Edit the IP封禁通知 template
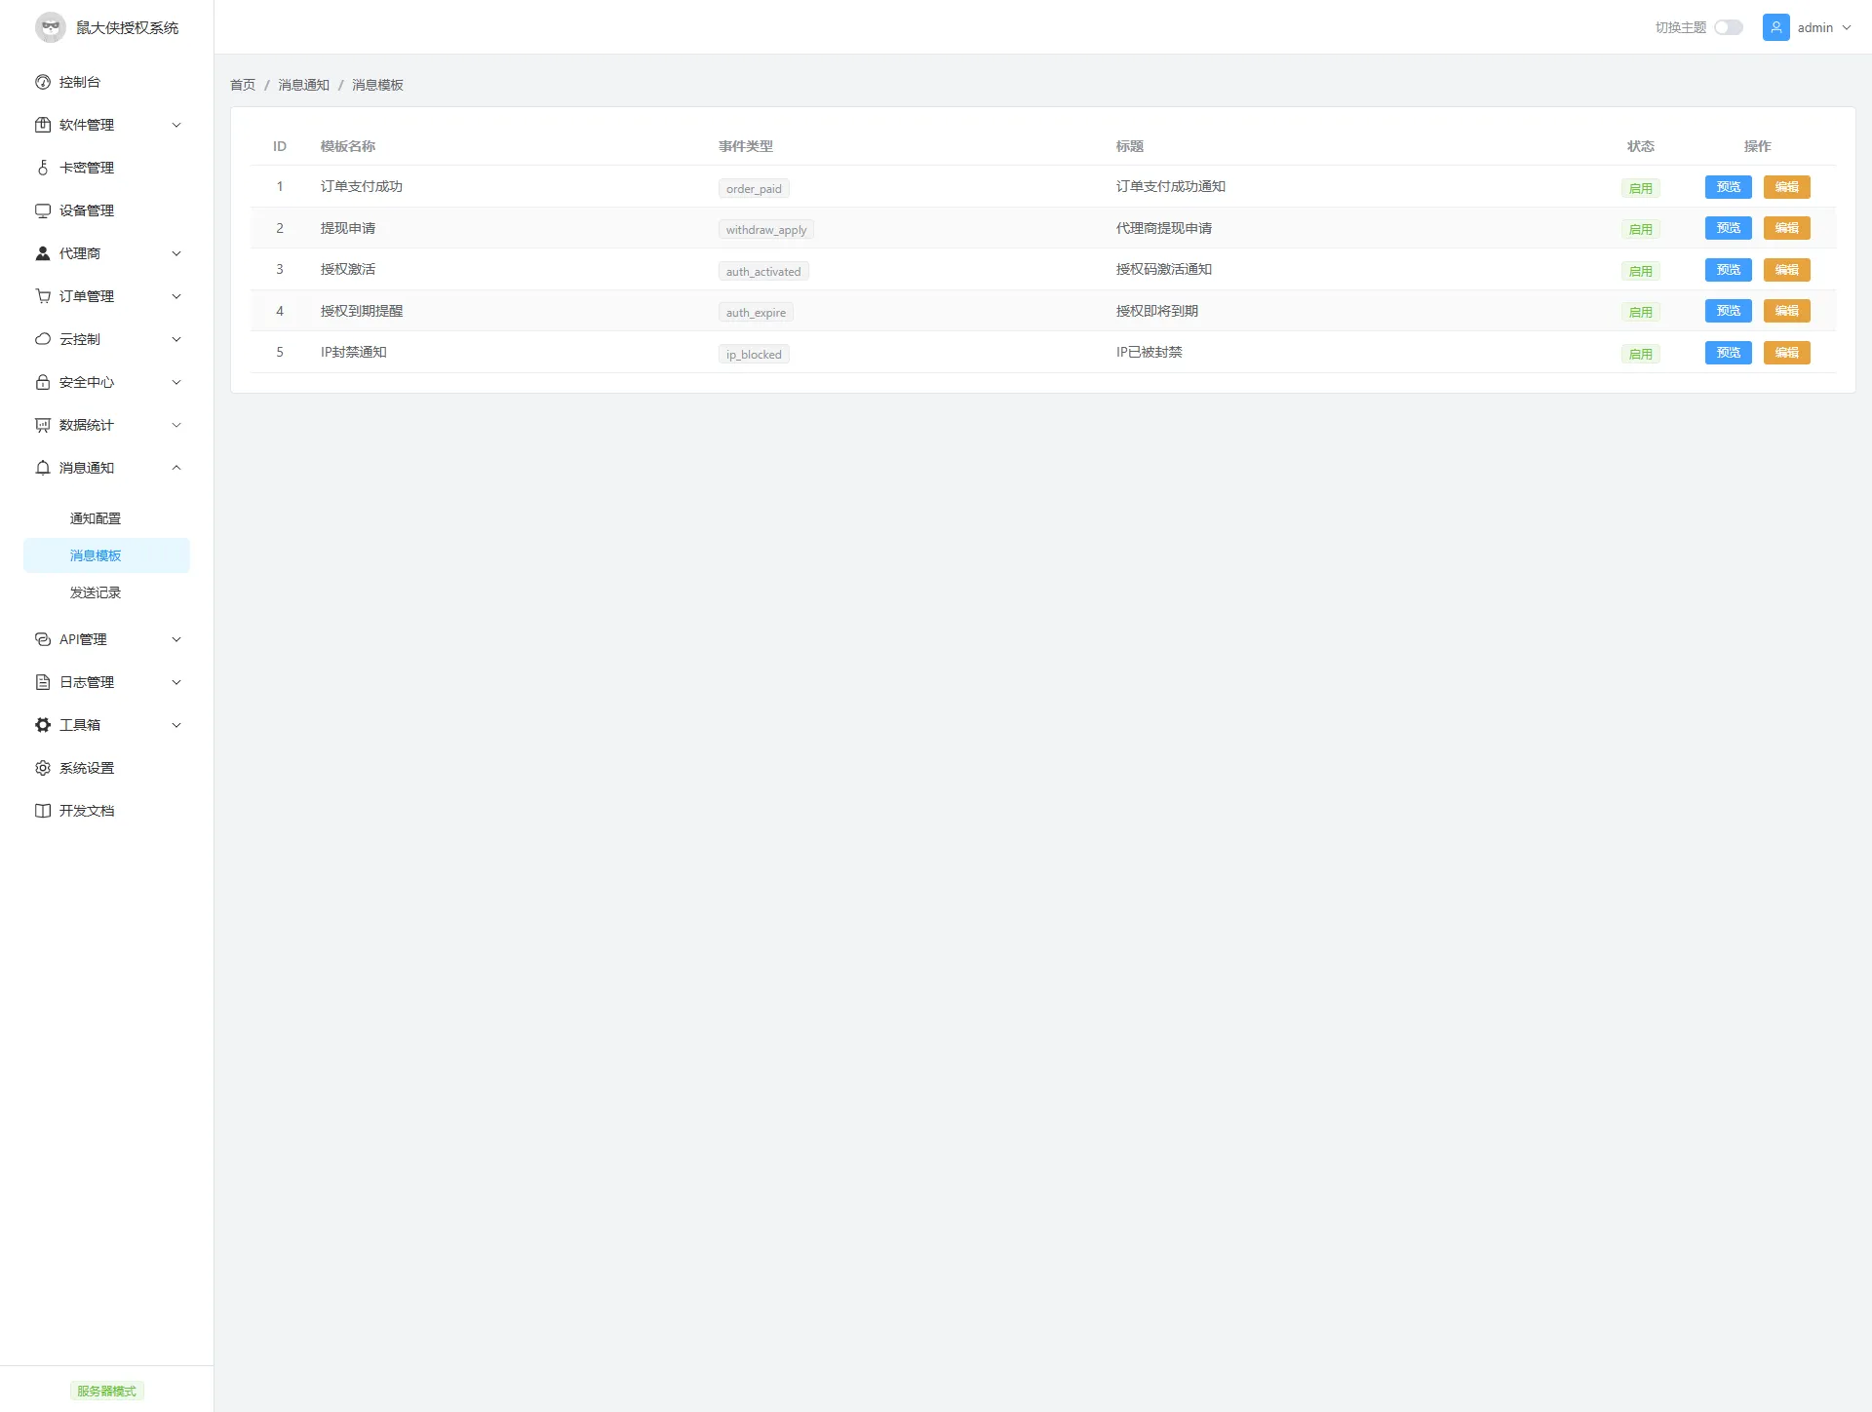This screenshot has width=1872, height=1412. (1786, 353)
